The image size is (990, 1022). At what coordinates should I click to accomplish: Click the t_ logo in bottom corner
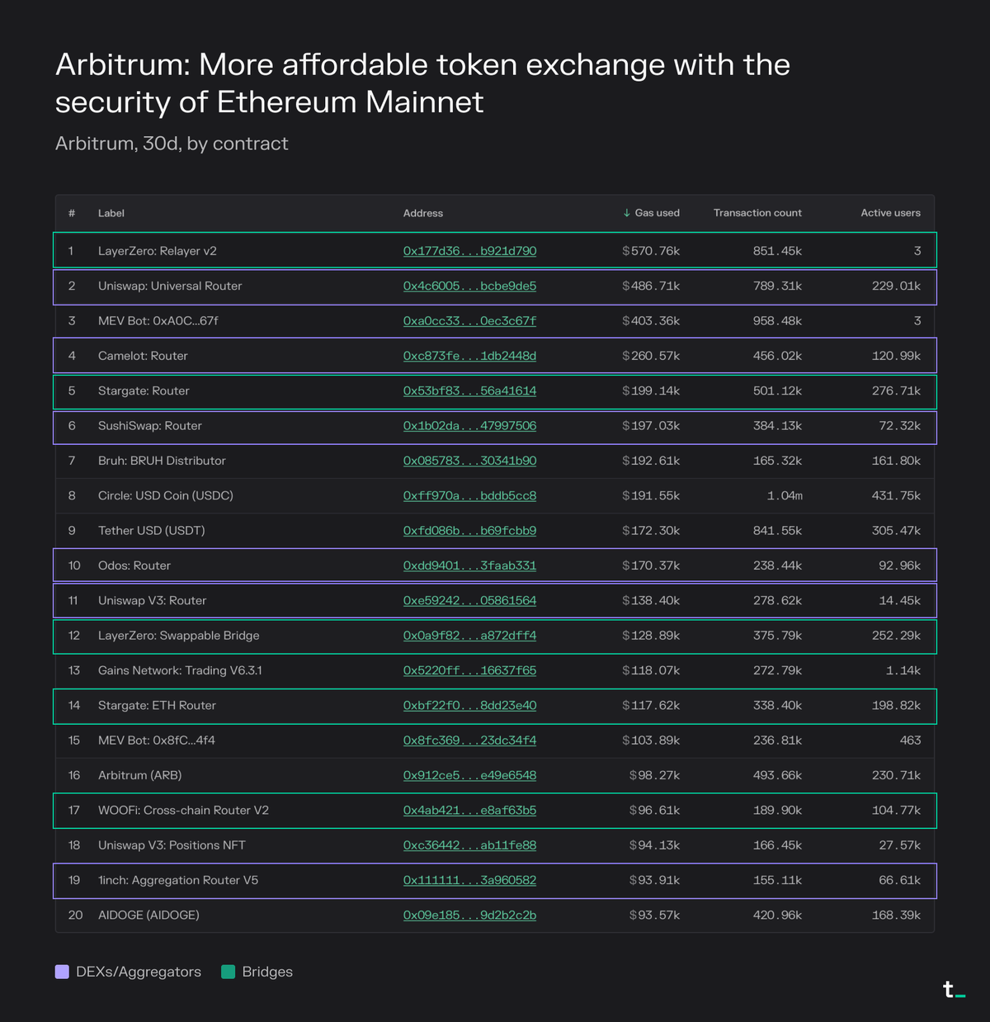coord(954,989)
